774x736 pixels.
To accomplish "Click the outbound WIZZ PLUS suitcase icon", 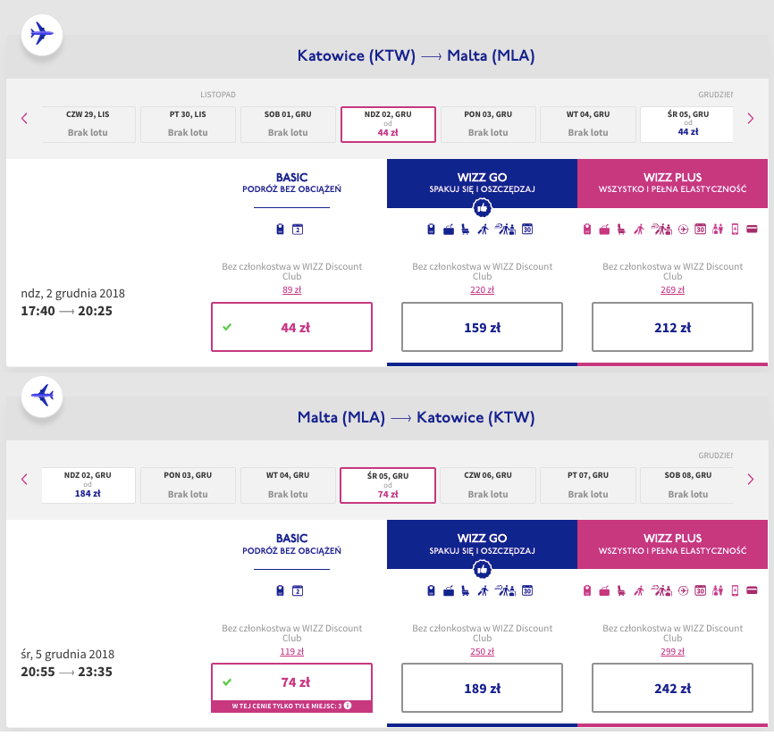I will [x=604, y=230].
